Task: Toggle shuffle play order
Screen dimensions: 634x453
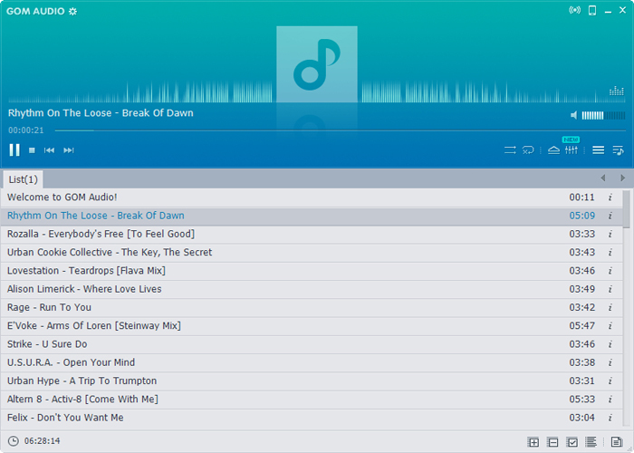Action: [510, 150]
